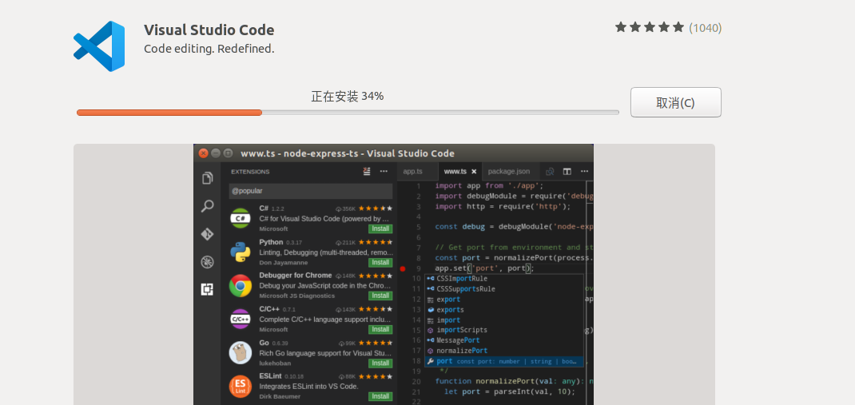This screenshot has width=855, height=405.
Task: Click the 'Code editing. Redefined.' subtitle
Action: pyautogui.click(x=209, y=49)
